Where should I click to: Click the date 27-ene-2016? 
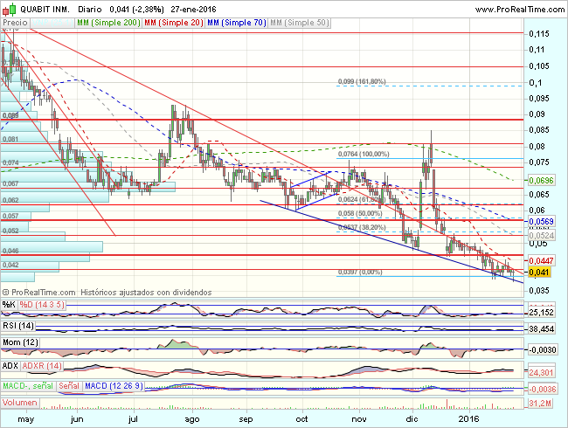coord(193,10)
